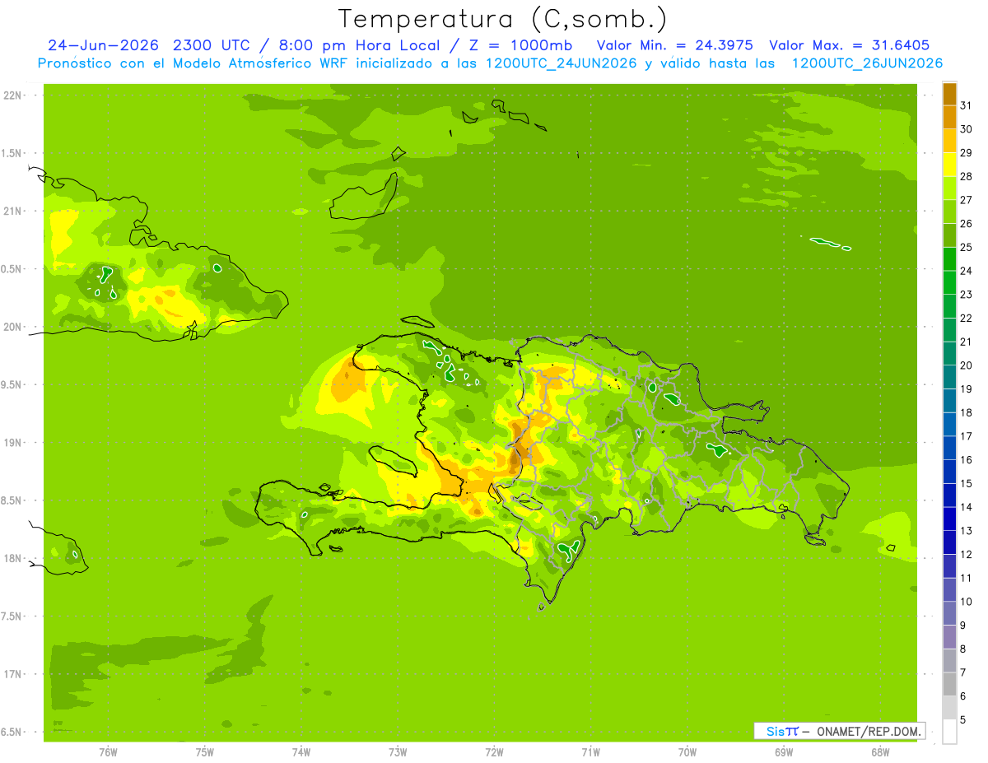The height and width of the screenshot is (763, 988).
Task: Click the legend label '5'
Action: [963, 719]
